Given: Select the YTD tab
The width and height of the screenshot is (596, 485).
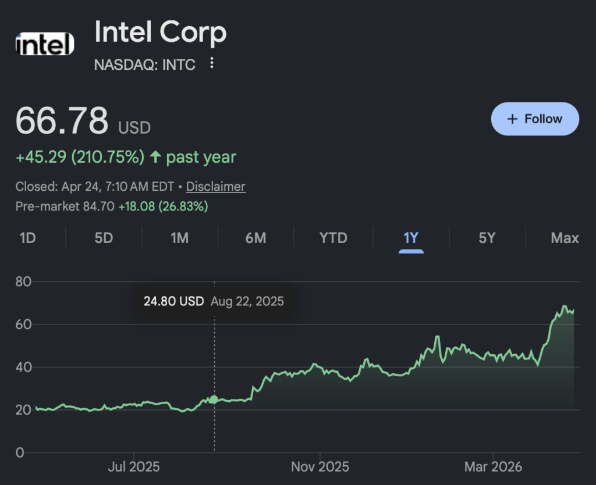Looking at the screenshot, I should coord(334,238).
